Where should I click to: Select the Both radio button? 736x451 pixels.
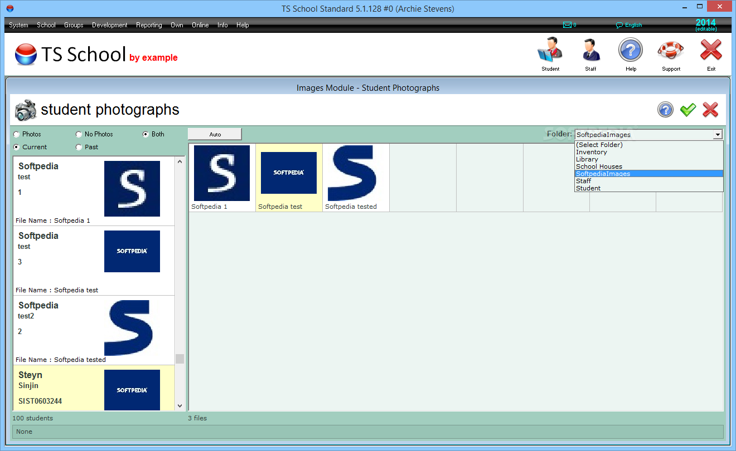146,134
